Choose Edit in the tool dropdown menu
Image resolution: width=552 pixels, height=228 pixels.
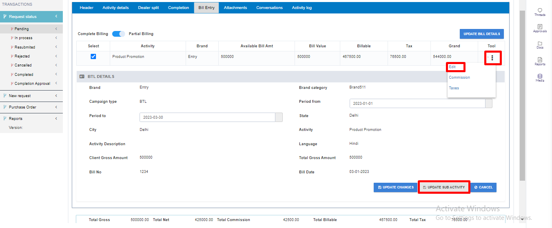(x=452, y=67)
